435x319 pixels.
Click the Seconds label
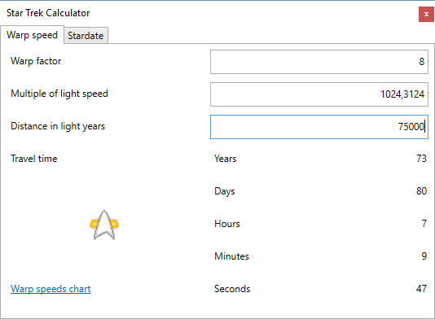pyautogui.click(x=232, y=289)
